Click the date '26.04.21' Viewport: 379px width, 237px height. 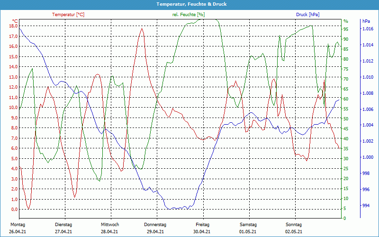(x=18, y=232)
